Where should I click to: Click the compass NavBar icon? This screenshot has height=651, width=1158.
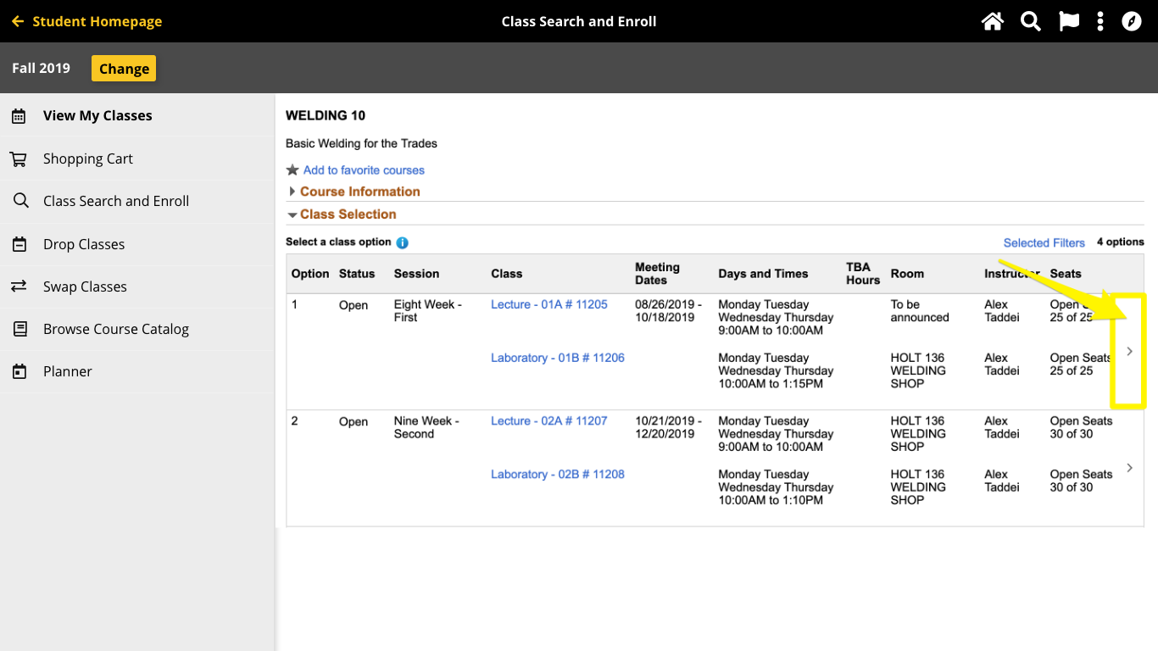1132,21
